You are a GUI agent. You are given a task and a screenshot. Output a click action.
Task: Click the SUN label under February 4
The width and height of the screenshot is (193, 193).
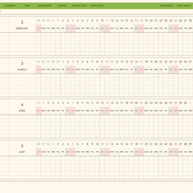[x=73, y=29]
